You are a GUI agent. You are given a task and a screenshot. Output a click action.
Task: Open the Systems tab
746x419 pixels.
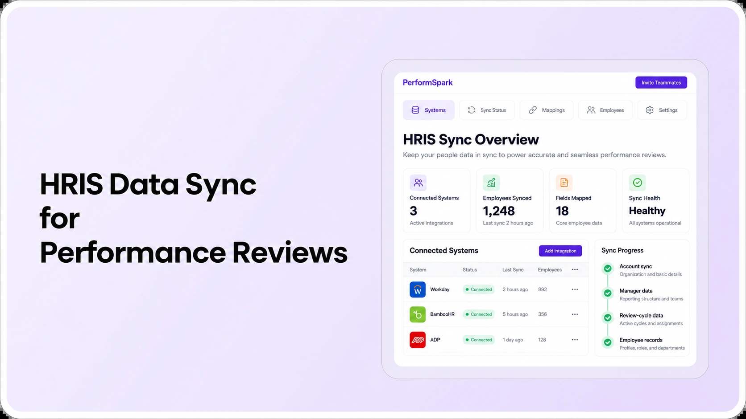click(x=428, y=110)
